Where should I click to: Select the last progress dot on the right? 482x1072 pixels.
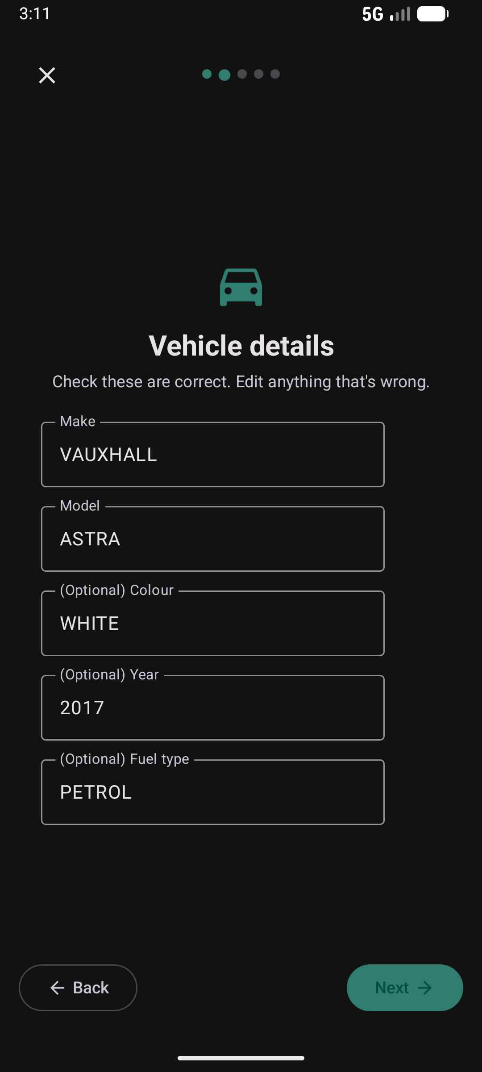coord(275,74)
